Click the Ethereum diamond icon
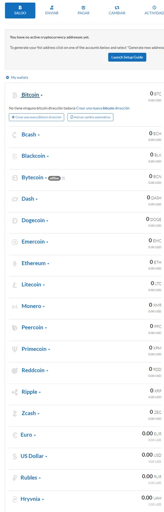 coord(15,263)
